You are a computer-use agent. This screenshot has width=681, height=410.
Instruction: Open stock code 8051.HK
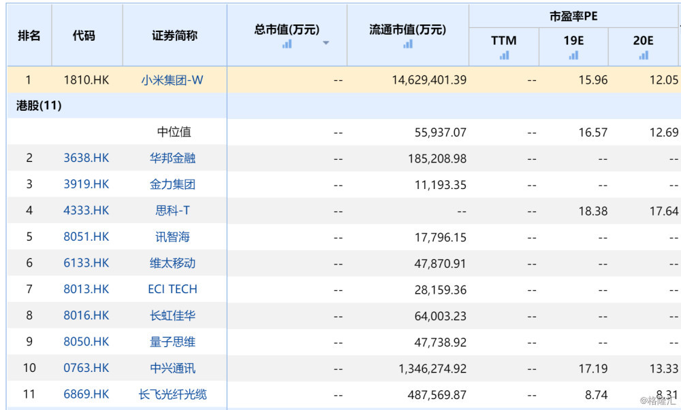(86, 237)
